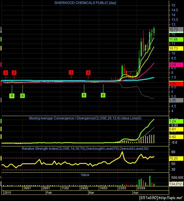This screenshot has width=184, height=201.
Task: Click the 13.5 price axis tick
Action: click(x=175, y=20)
